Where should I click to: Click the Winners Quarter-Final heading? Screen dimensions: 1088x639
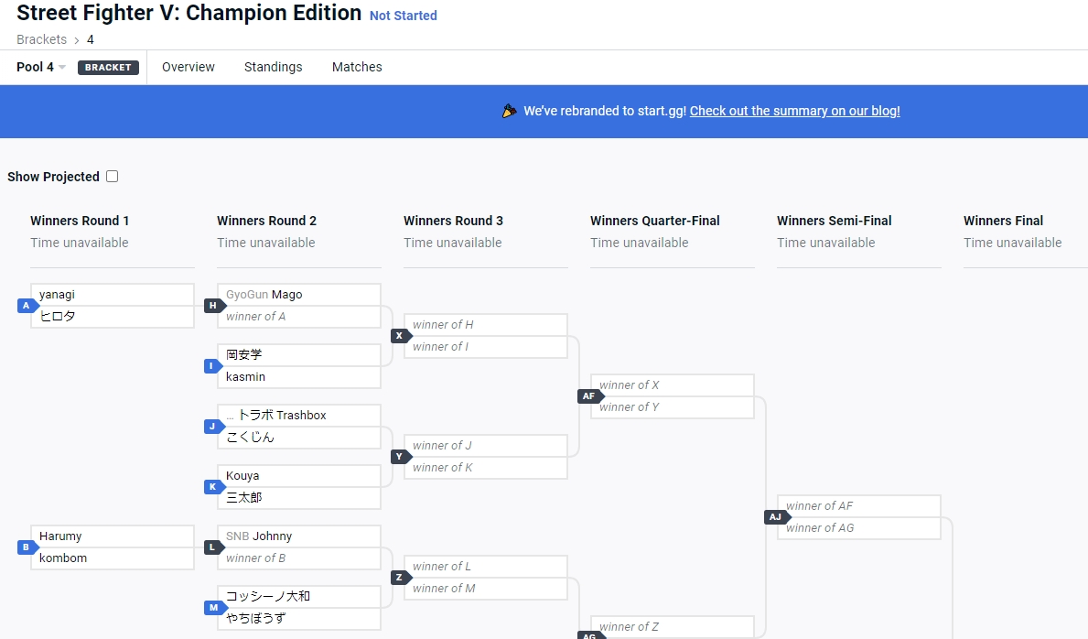[x=655, y=221]
